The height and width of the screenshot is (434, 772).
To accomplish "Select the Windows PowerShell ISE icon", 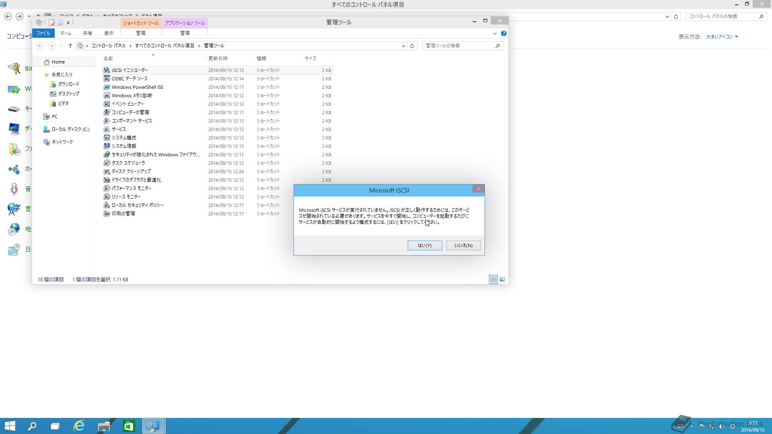I will [107, 87].
